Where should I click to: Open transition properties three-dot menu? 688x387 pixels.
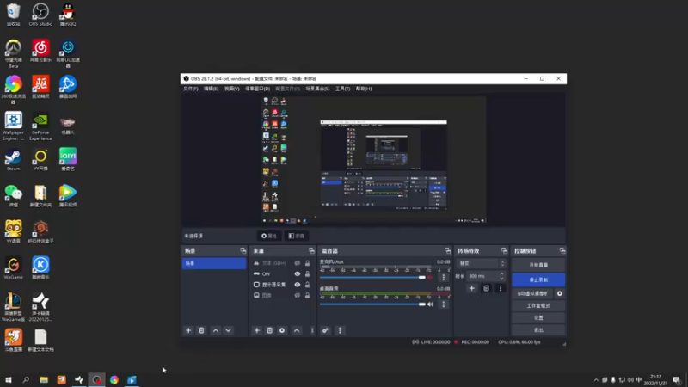501,288
